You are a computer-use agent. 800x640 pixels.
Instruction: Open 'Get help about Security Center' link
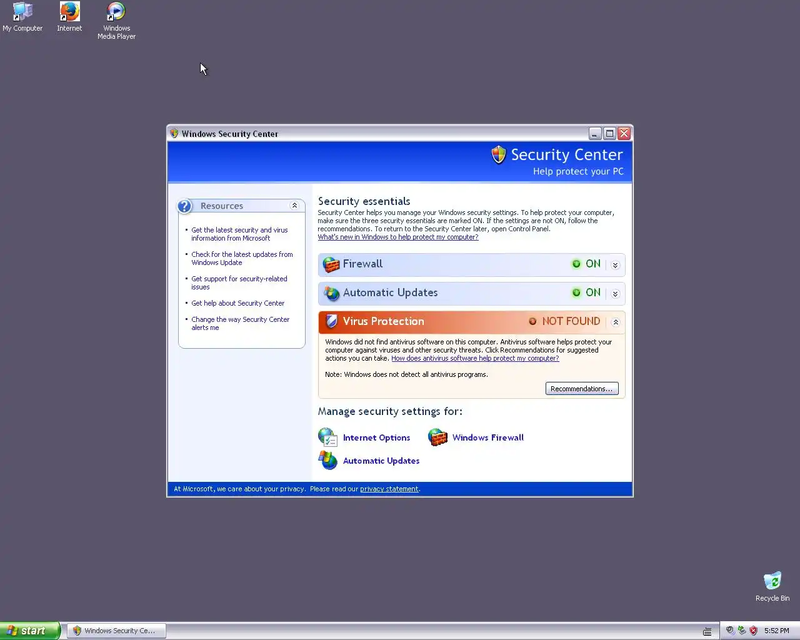coord(237,303)
